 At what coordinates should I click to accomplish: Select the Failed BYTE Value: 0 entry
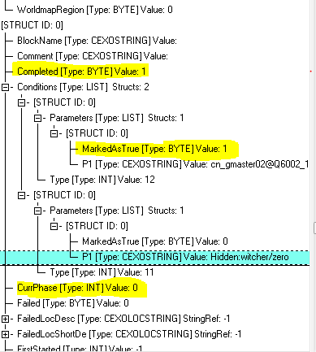[x=73, y=303]
